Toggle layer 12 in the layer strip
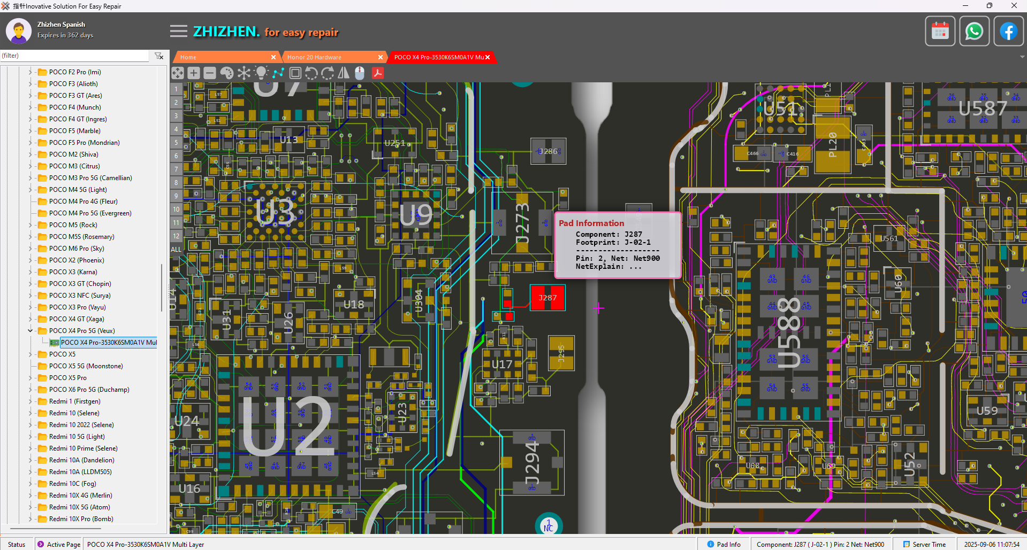Viewport: 1027px width, 550px height. (176, 236)
